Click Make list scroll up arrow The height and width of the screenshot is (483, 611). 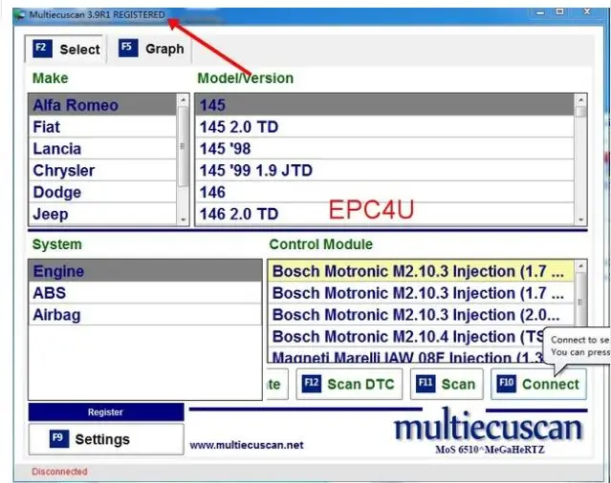[184, 100]
